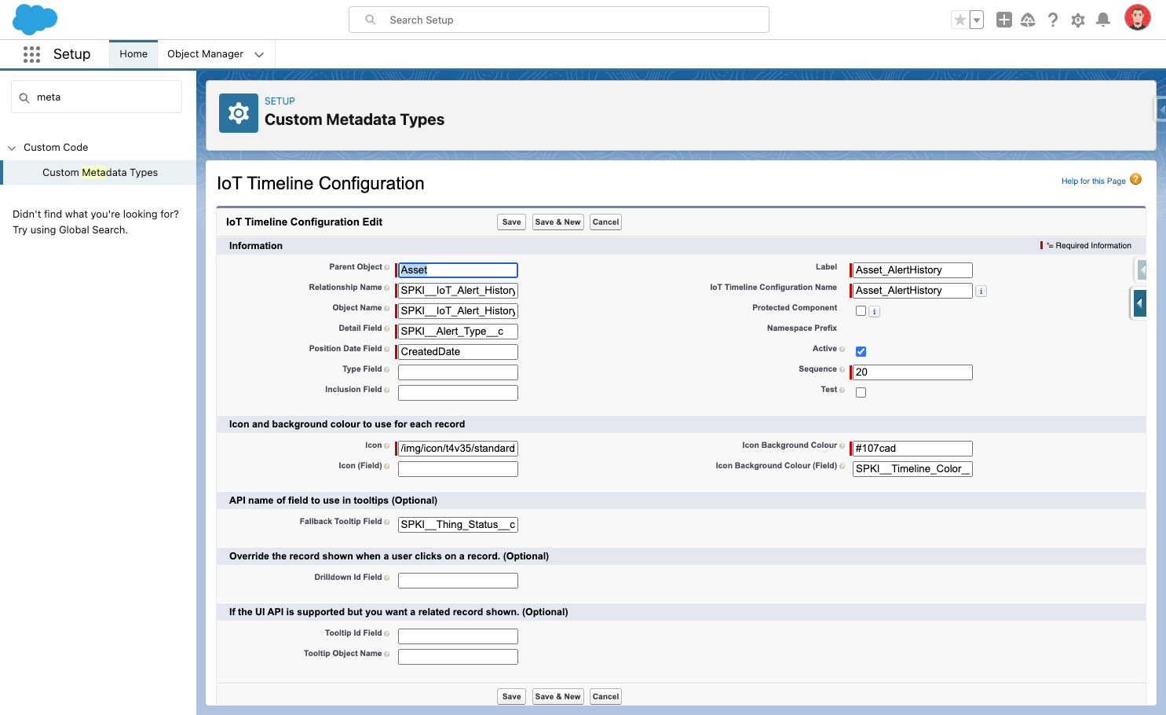Open Global Actions plus menu
The image size is (1166, 715).
pos(1003,20)
